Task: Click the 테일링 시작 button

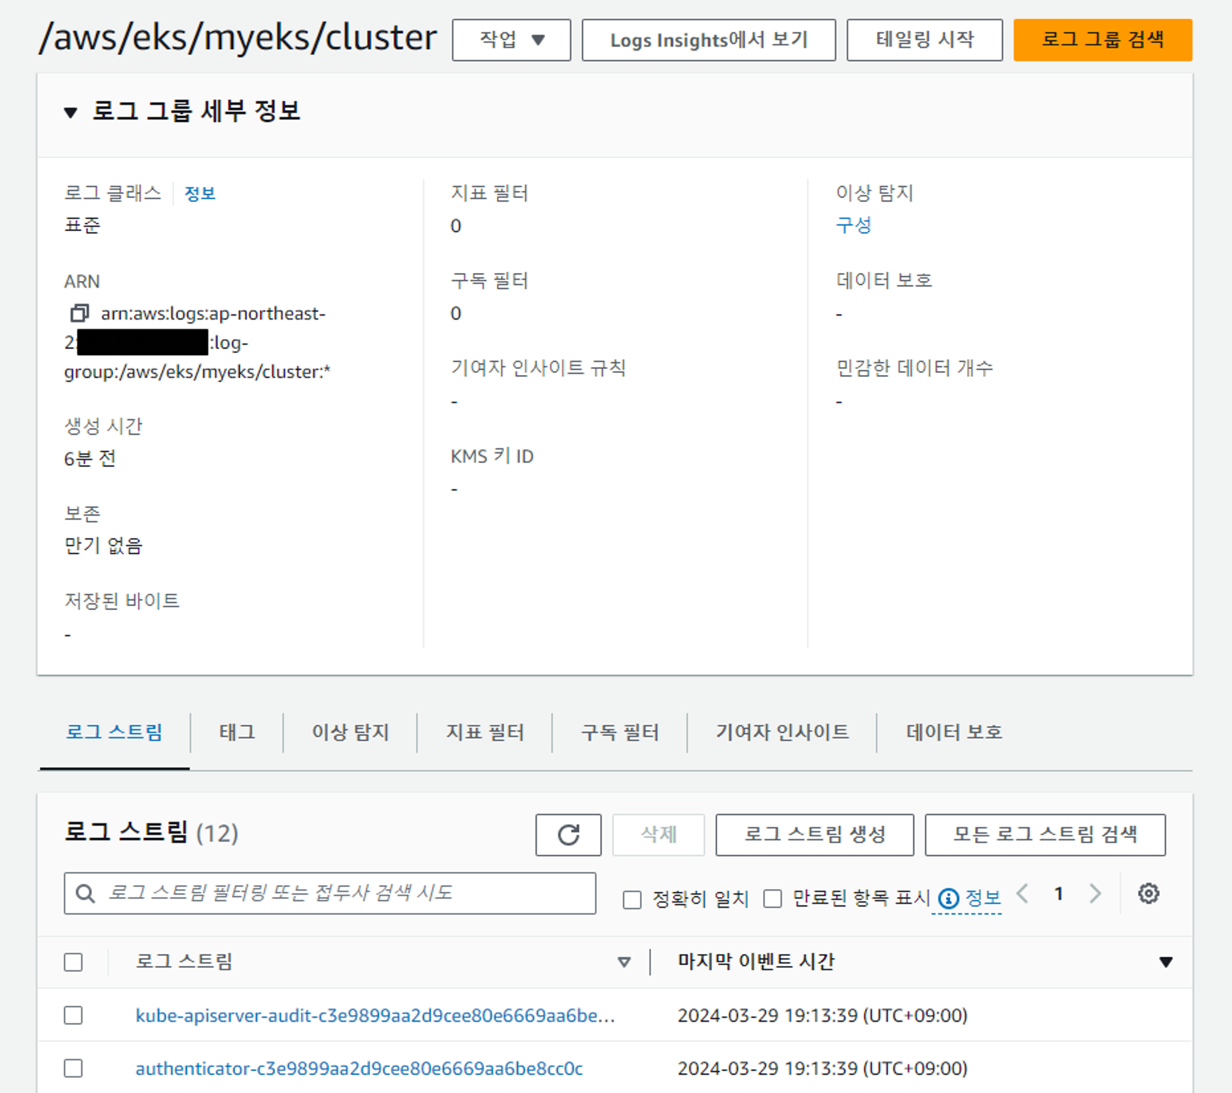Action: coord(924,40)
